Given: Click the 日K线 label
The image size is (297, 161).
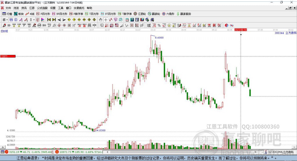Looking at the screenshot, I should [4, 31].
